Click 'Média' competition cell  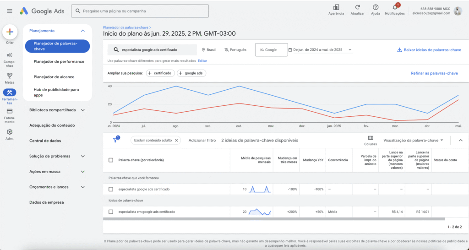click(333, 212)
